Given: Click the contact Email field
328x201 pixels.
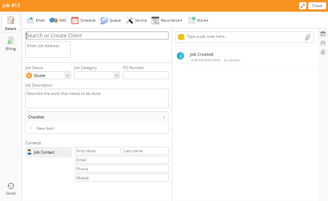Looking at the screenshot, I should click(x=122, y=160).
